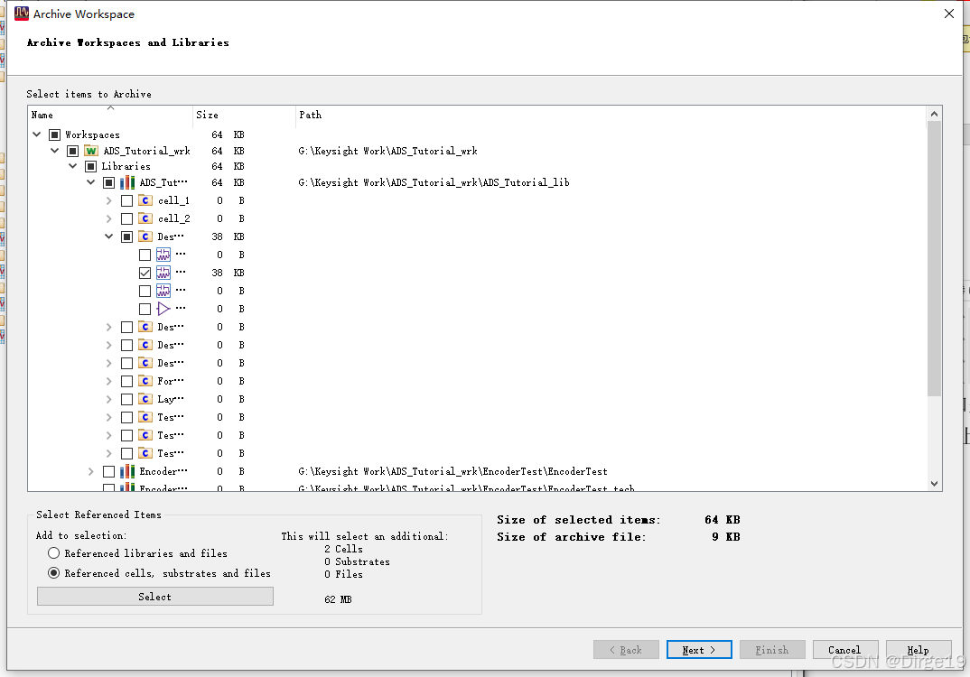Click the Next button
The height and width of the screenshot is (677, 970).
[698, 649]
